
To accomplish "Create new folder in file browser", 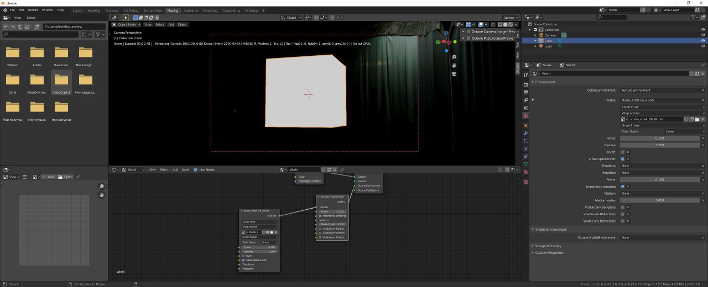I will 37,26.
